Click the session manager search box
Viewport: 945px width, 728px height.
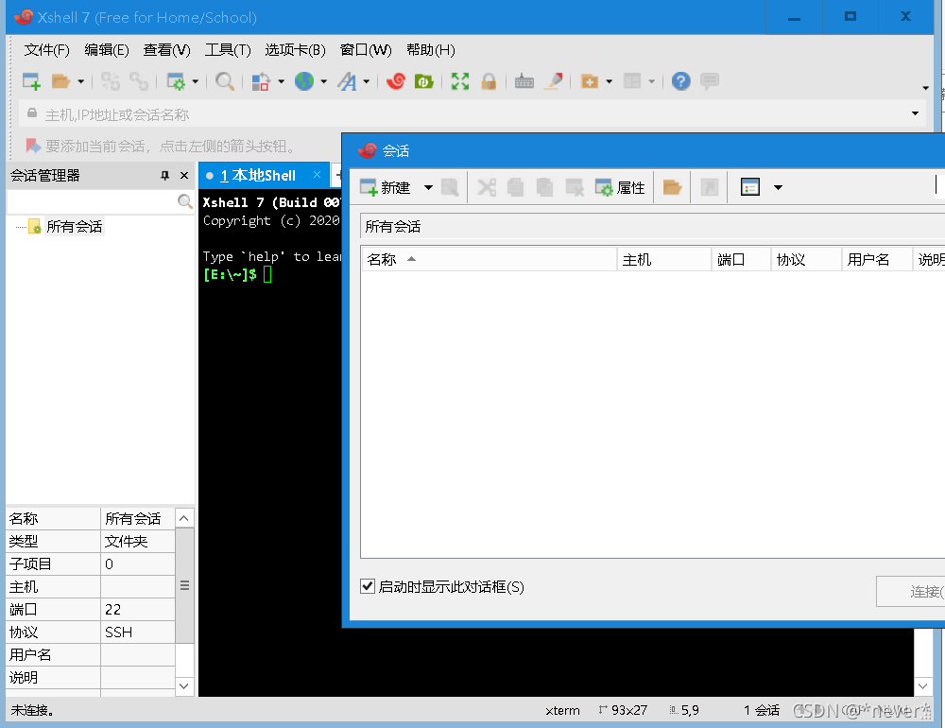click(92, 201)
